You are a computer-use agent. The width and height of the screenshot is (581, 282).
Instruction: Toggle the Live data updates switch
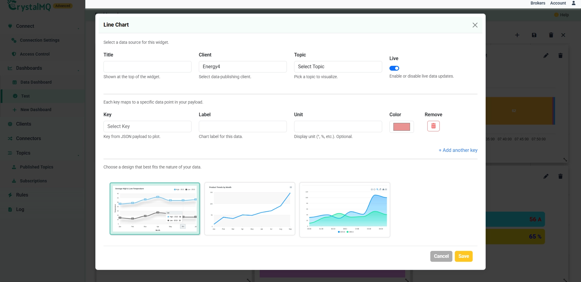click(394, 68)
